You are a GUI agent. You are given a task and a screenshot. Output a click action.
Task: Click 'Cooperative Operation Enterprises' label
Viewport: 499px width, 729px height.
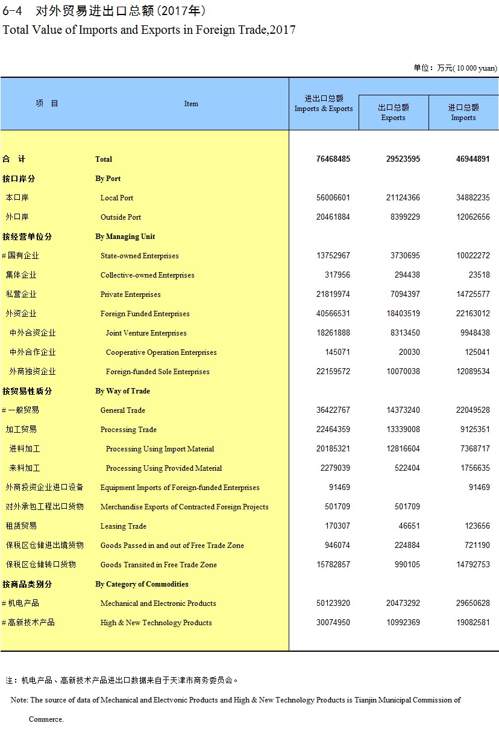[161, 352]
